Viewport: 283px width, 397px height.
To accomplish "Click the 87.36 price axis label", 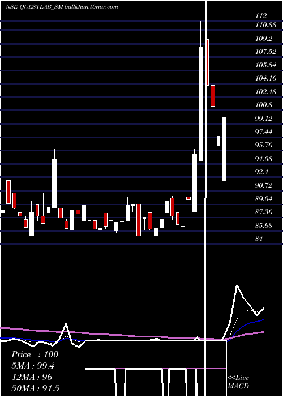I will (x=264, y=212).
